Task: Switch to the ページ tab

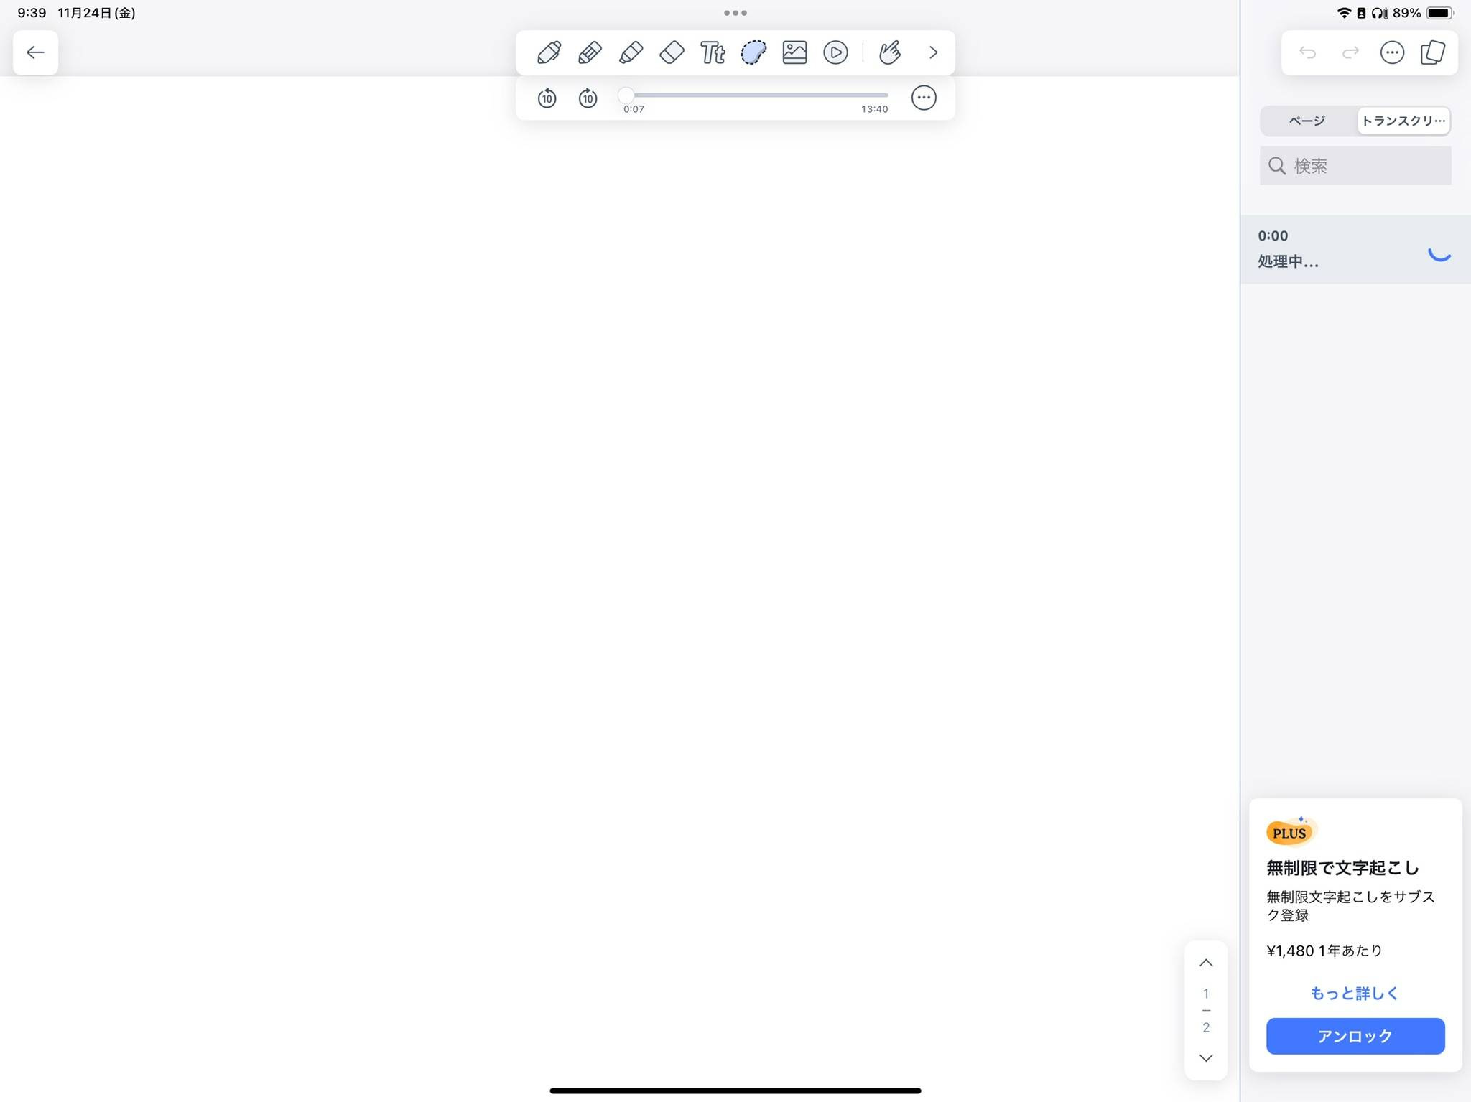Action: 1306,121
